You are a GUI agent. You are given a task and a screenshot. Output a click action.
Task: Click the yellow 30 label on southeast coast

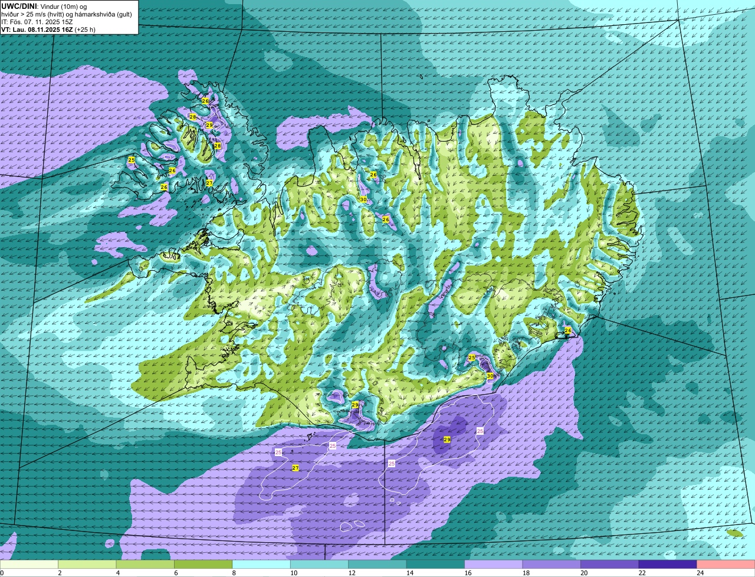tap(490, 376)
